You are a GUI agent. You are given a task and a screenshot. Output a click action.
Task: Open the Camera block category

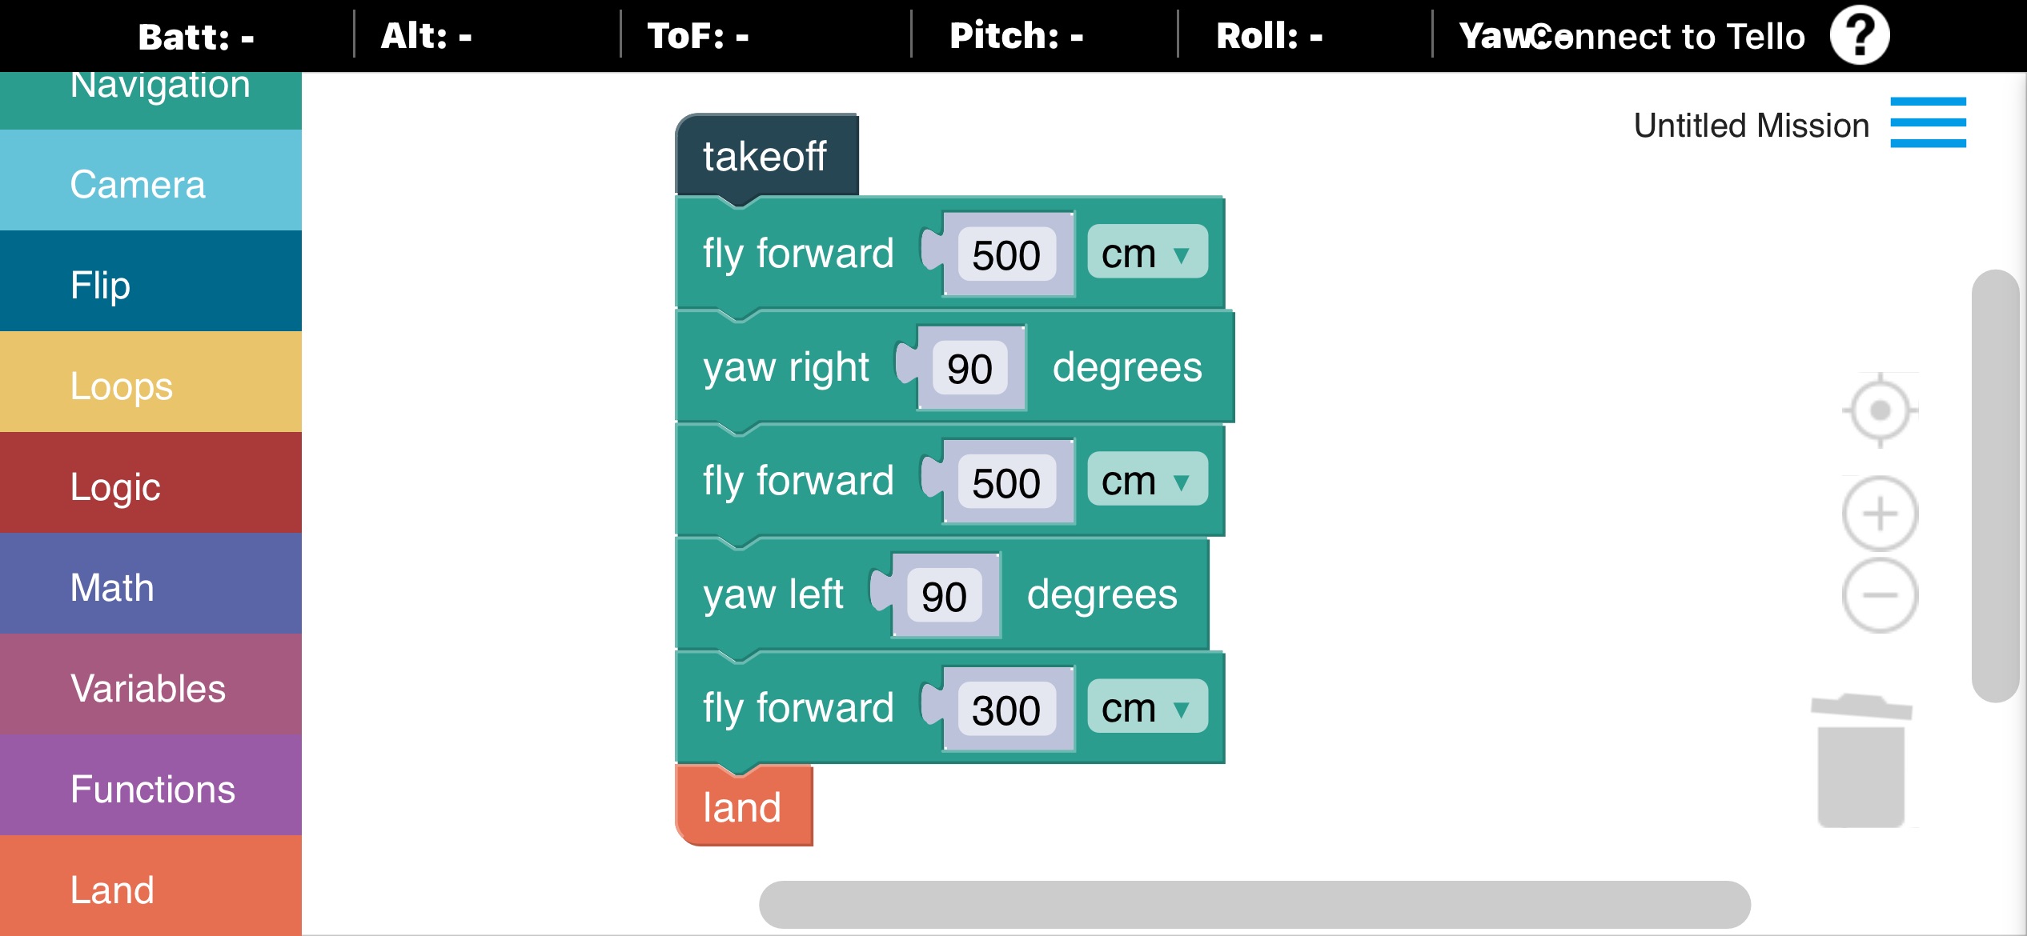[151, 184]
